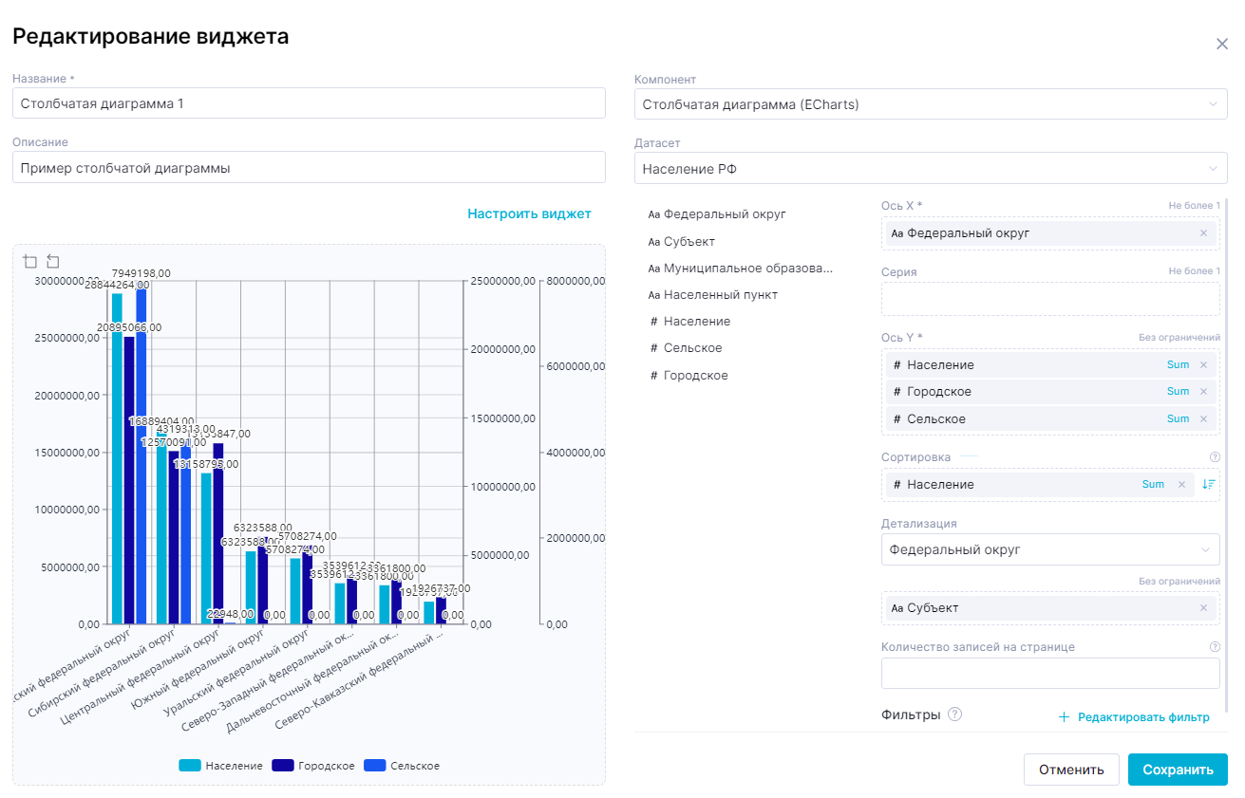Click Редактировать фильтр link
Viewport: 1245px width, 798px height.
(1134, 717)
